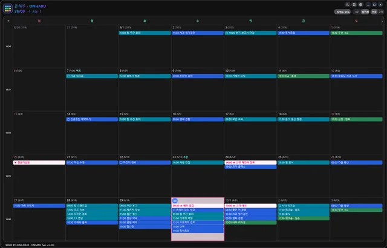Select the W37 week label
The image size is (387, 248).
(8, 90)
